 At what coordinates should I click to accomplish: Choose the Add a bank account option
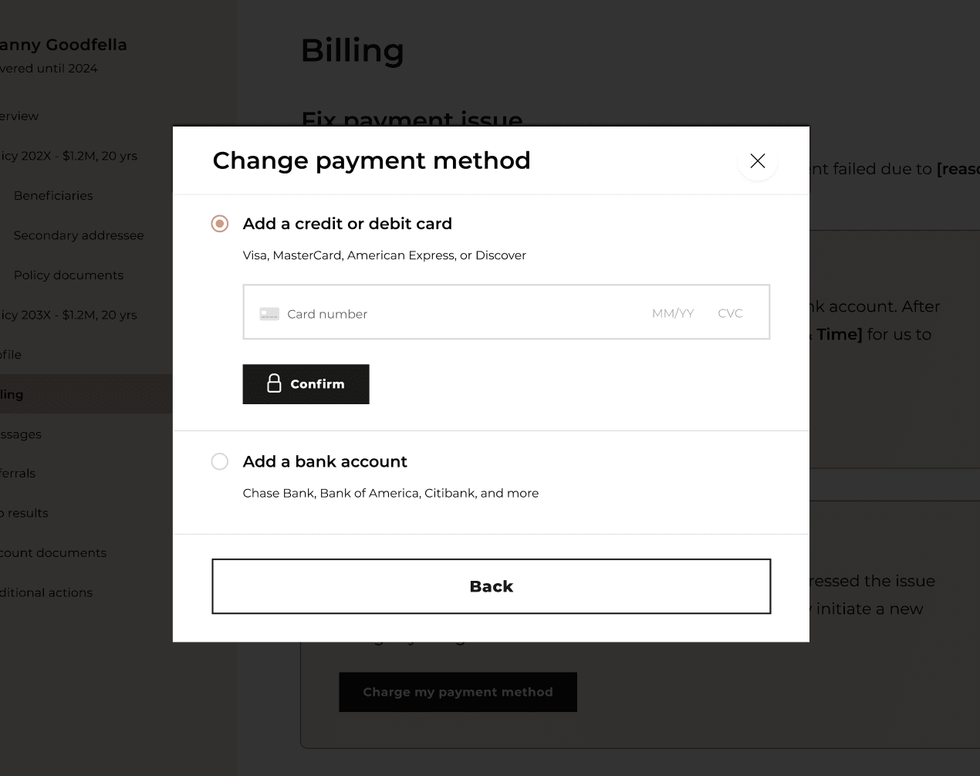tap(219, 461)
